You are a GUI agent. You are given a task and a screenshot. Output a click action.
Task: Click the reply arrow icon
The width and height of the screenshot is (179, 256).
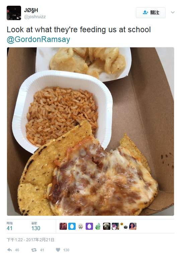(10, 250)
